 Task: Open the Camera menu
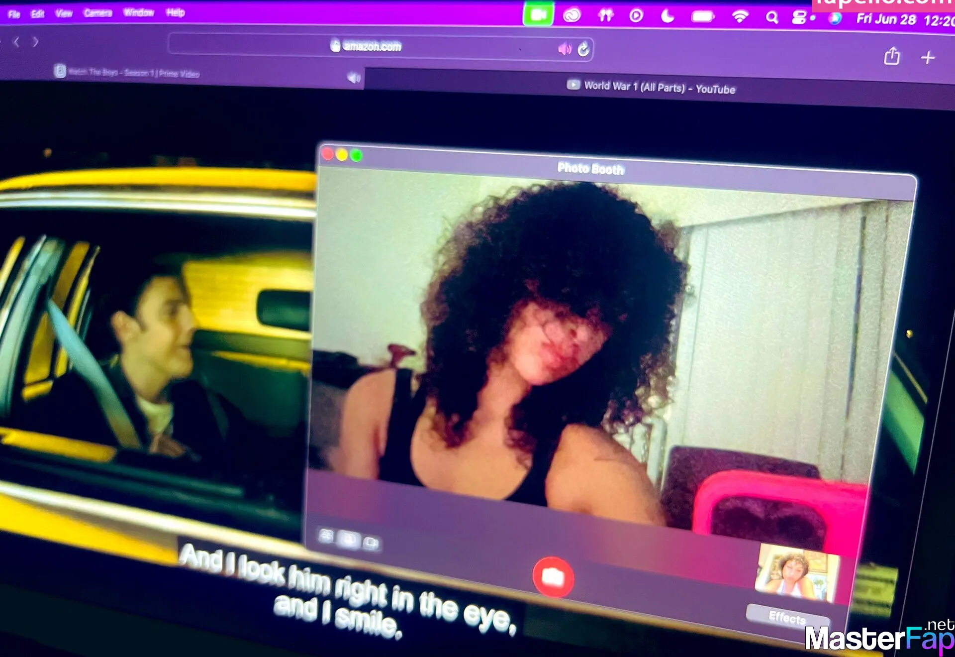(x=98, y=12)
